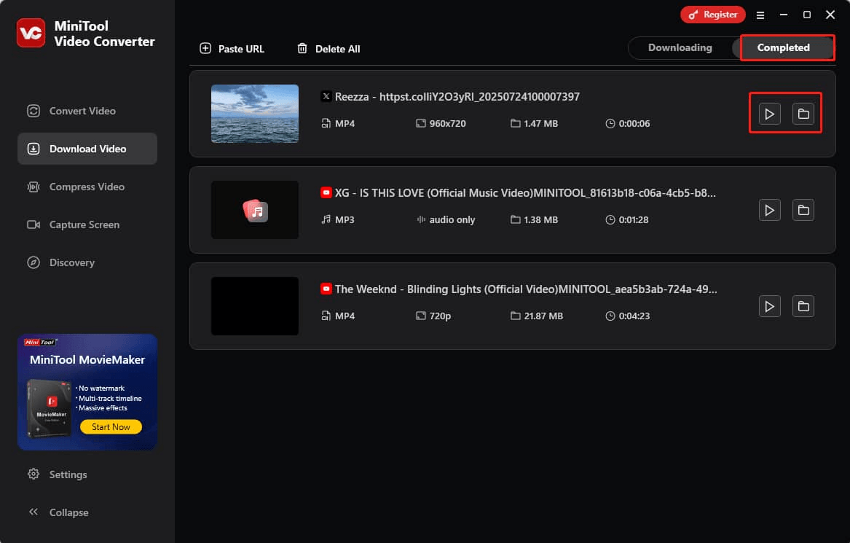Click The Weeknd - Blinding Lights title
The height and width of the screenshot is (543, 850).
[526, 289]
